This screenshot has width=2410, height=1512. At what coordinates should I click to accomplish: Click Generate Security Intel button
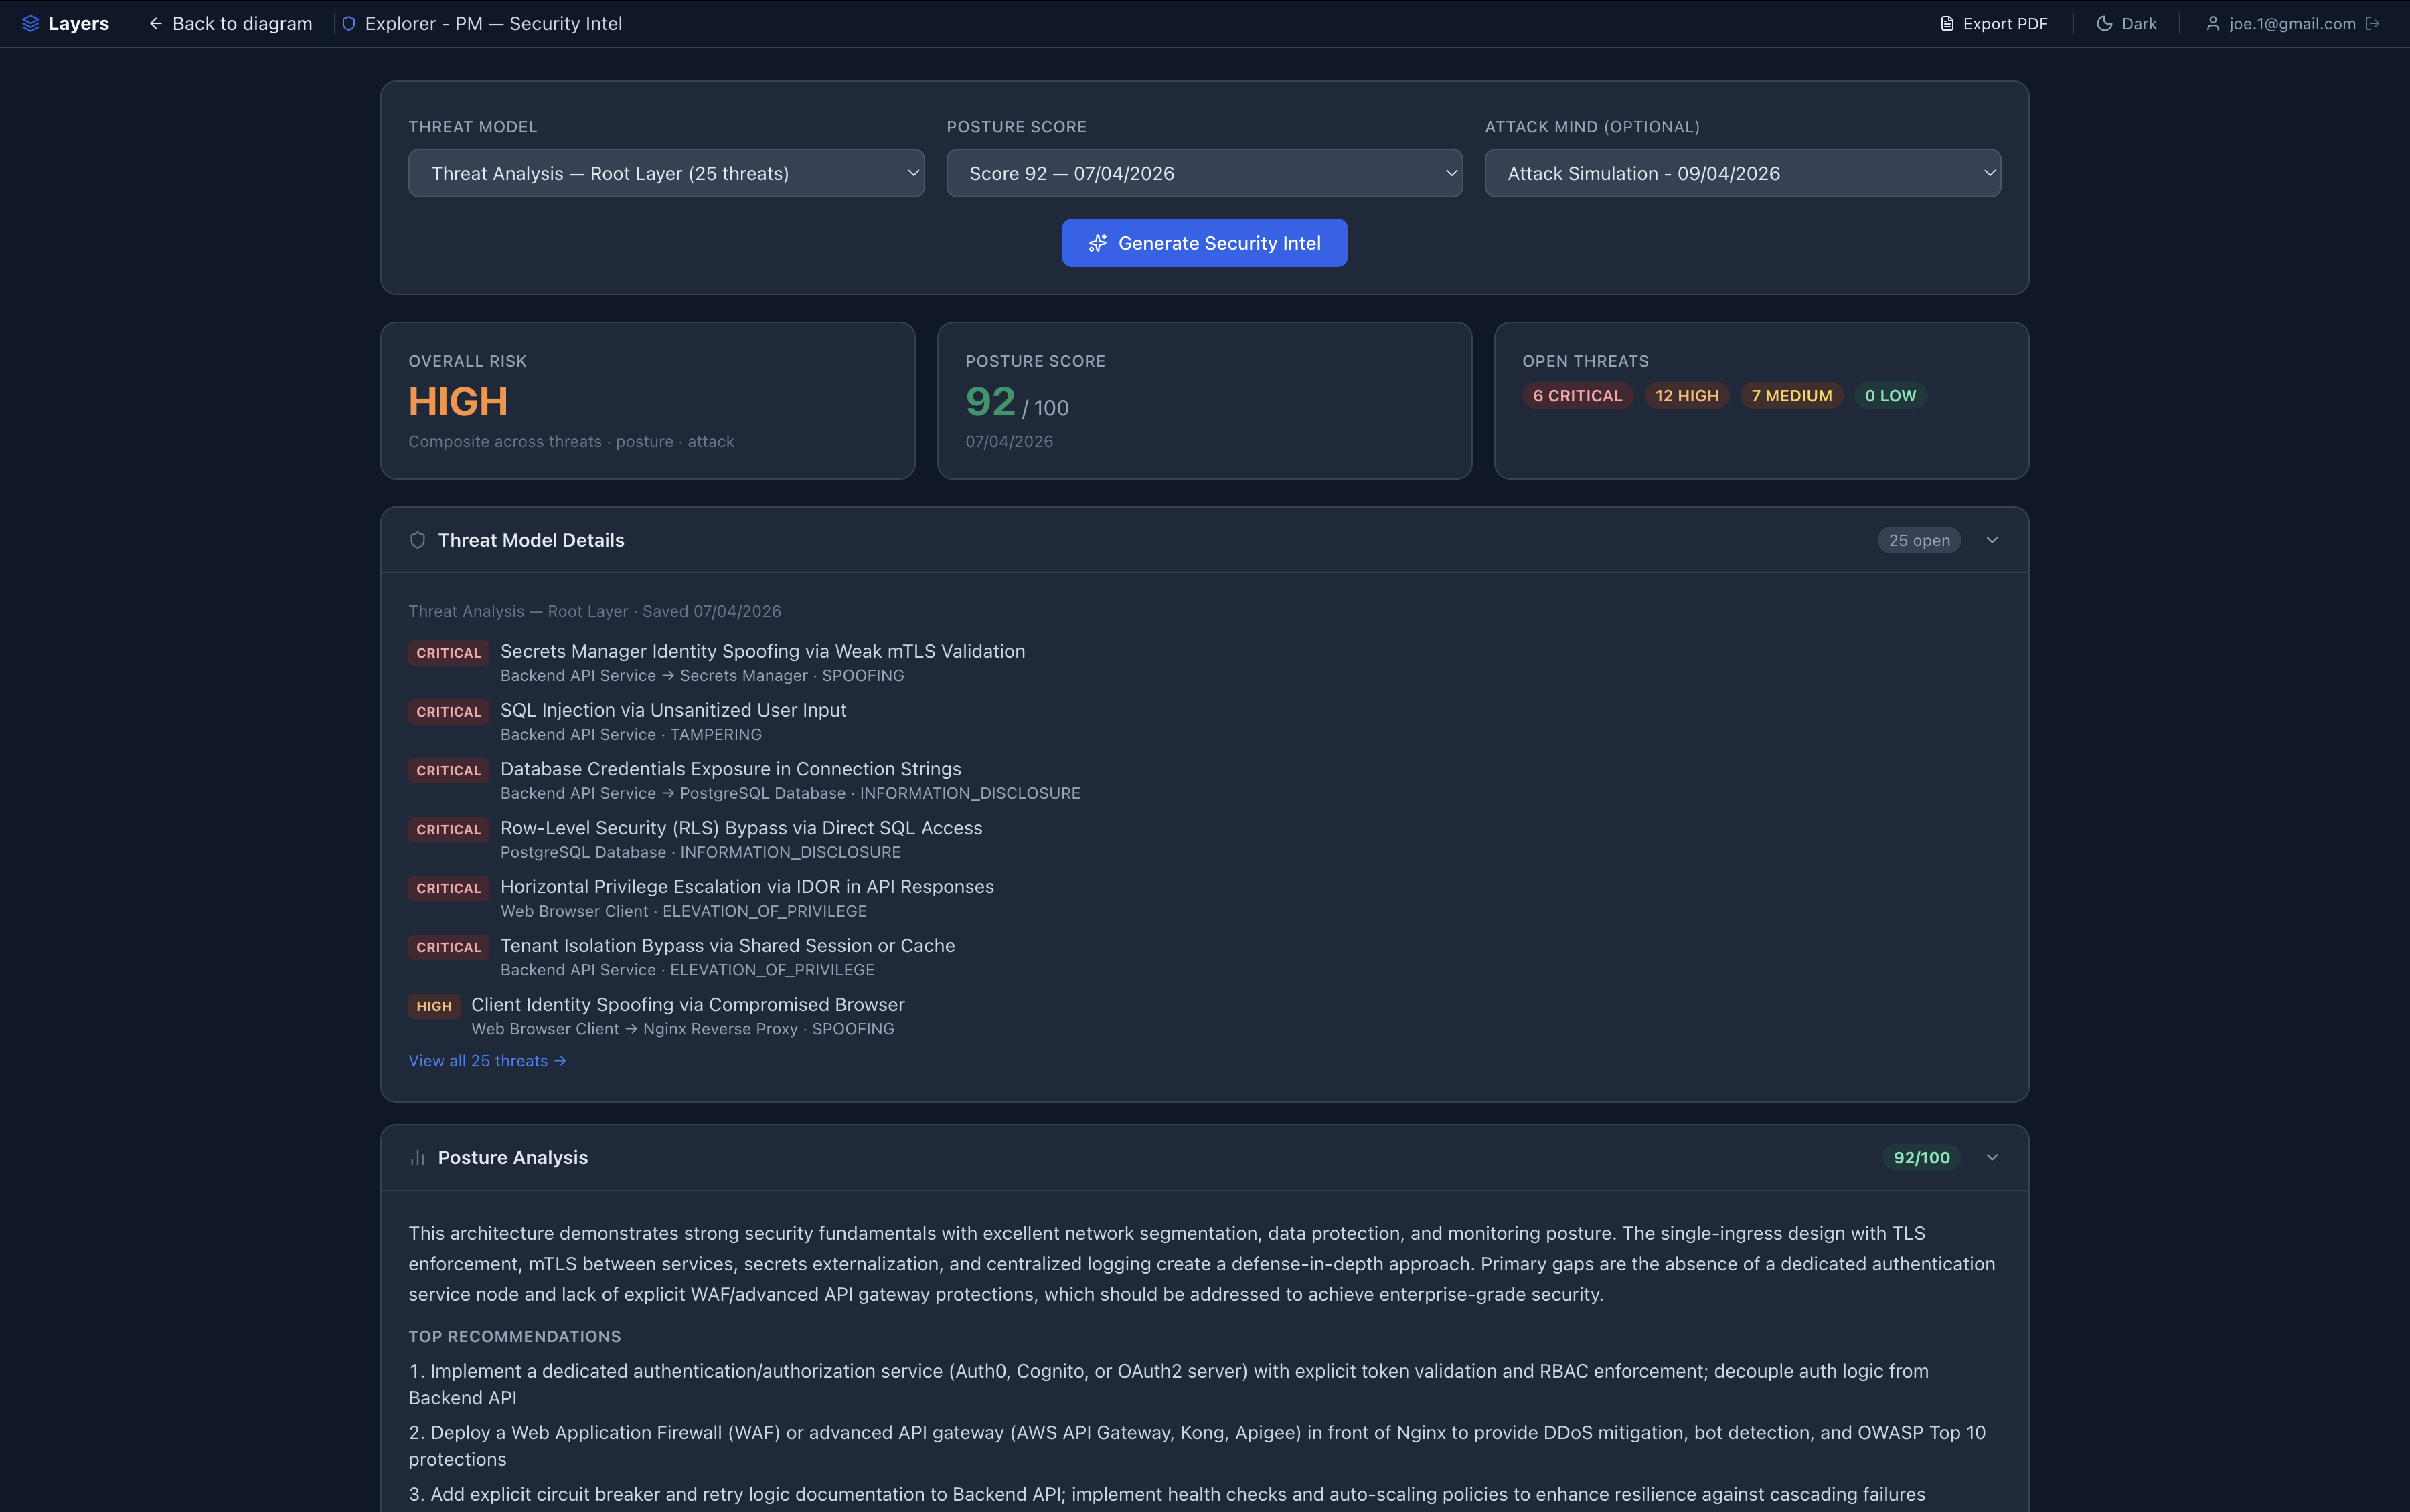tap(1204, 243)
